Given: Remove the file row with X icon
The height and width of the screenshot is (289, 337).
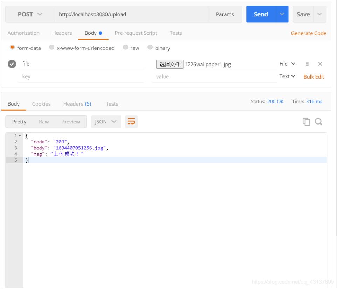Looking at the screenshot, I should [x=320, y=64].
